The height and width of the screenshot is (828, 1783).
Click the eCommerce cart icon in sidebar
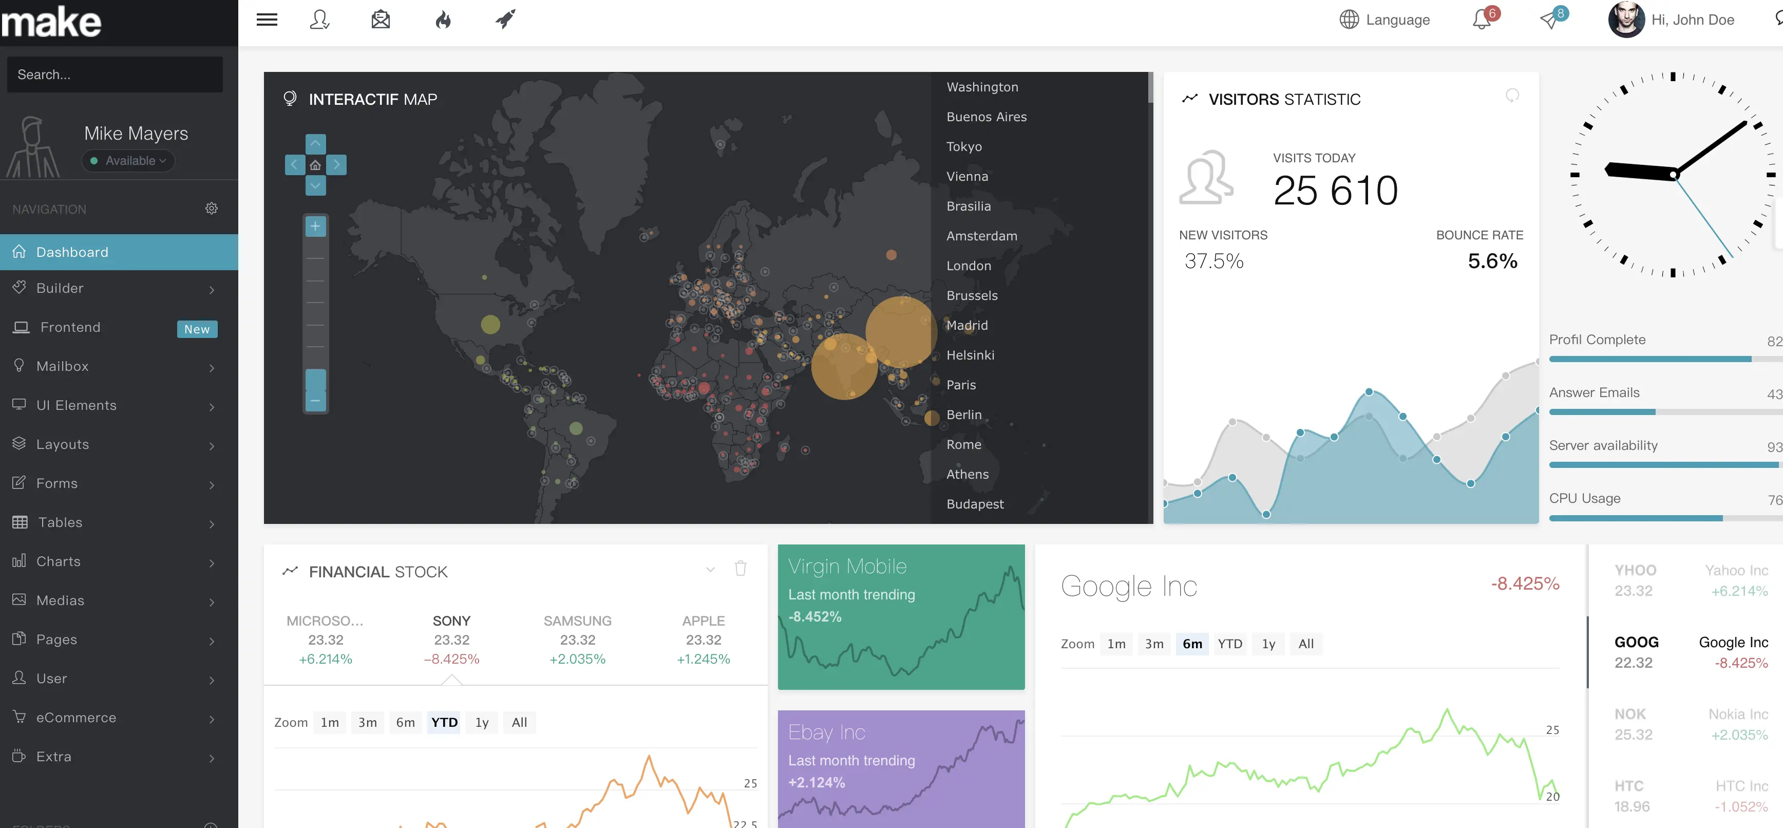coord(20,717)
